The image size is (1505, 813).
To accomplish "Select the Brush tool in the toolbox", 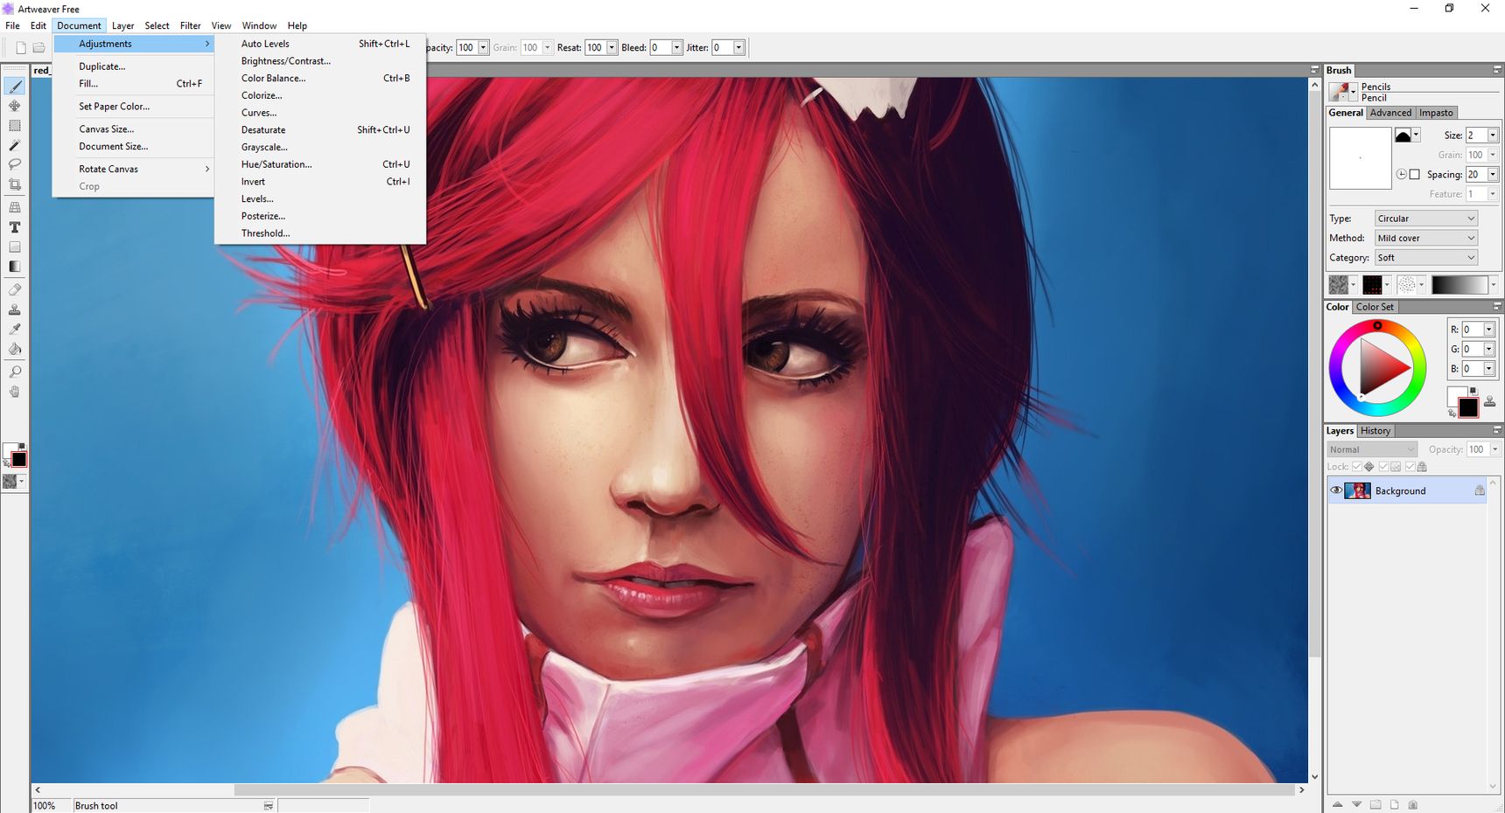I will [x=15, y=86].
